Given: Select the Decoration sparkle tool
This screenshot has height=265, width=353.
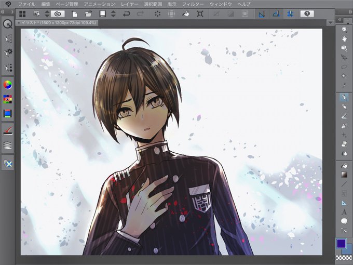Looking at the screenshot, I should [x=344, y=135].
